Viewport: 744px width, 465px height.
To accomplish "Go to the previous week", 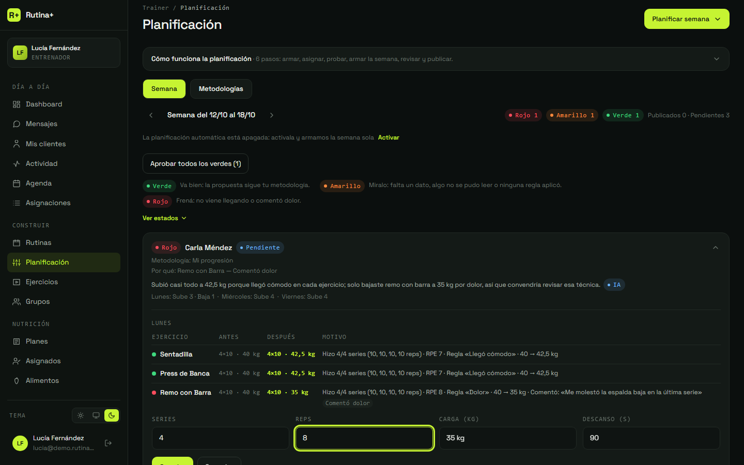I will (151, 115).
